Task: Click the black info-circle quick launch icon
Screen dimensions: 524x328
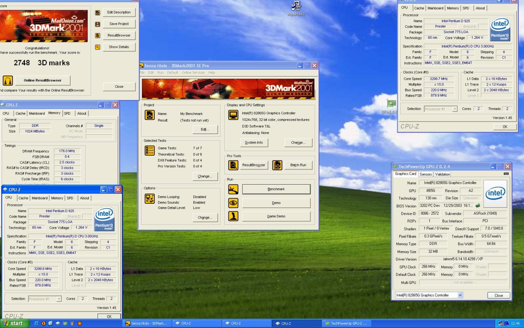Action: [x=44, y=323]
